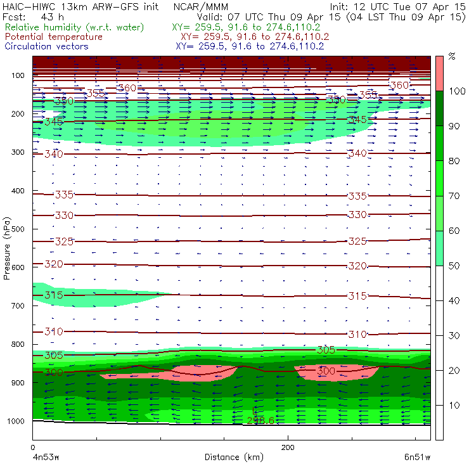Click the '200' distance axis tick label
Image resolution: width=469 pixels, height=469 pixels.
coord(288,447)
